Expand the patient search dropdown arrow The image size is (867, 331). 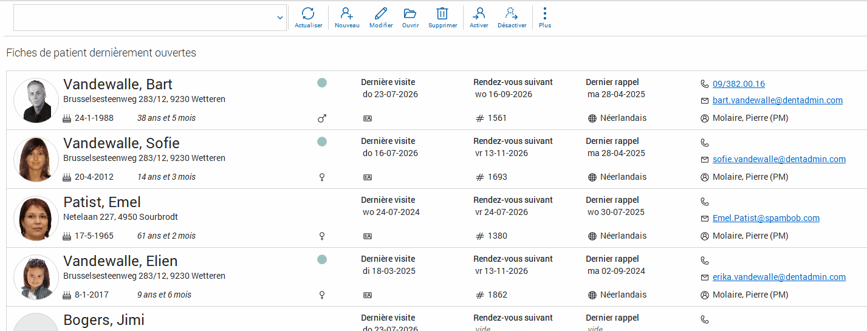tap(279, 18)
